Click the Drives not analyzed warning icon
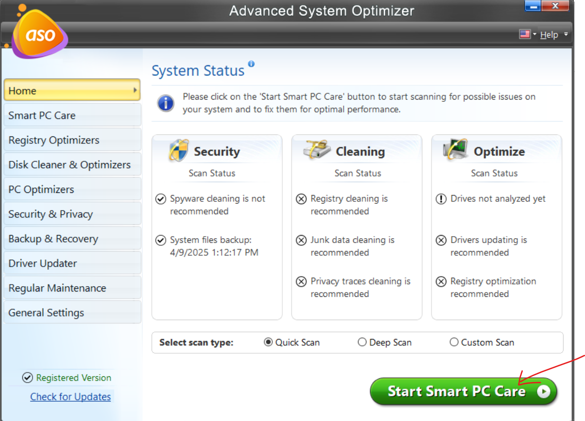 point(441,199)
